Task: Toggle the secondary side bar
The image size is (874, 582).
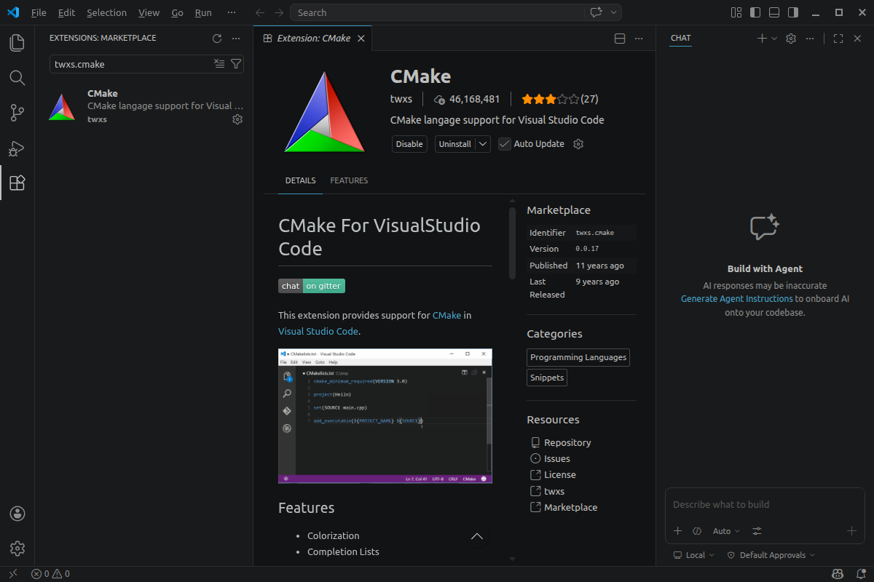Action: (793, 12)
